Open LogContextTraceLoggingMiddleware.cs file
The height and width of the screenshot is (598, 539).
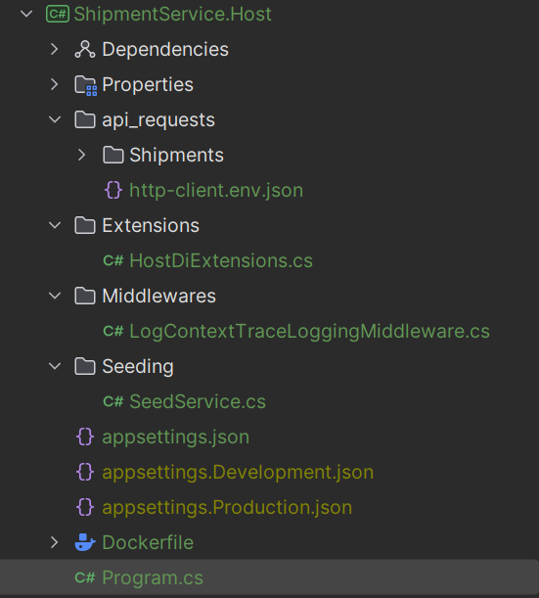click(309, 331)
